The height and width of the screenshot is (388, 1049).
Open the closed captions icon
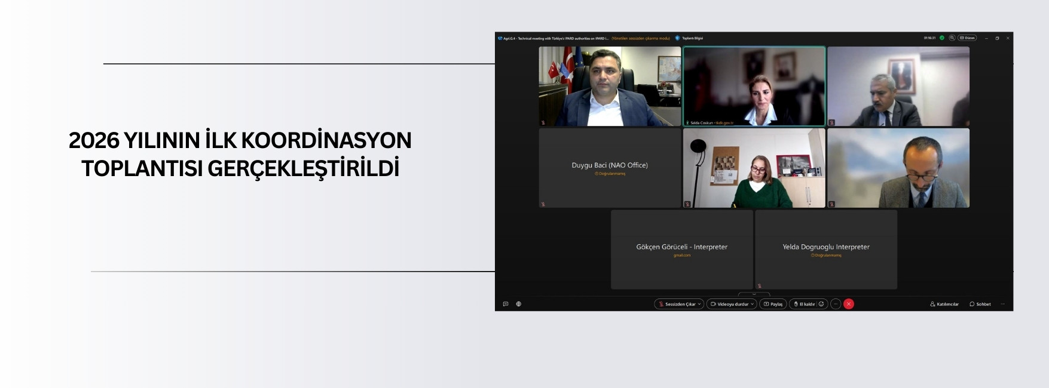click(x=506, y=304)
